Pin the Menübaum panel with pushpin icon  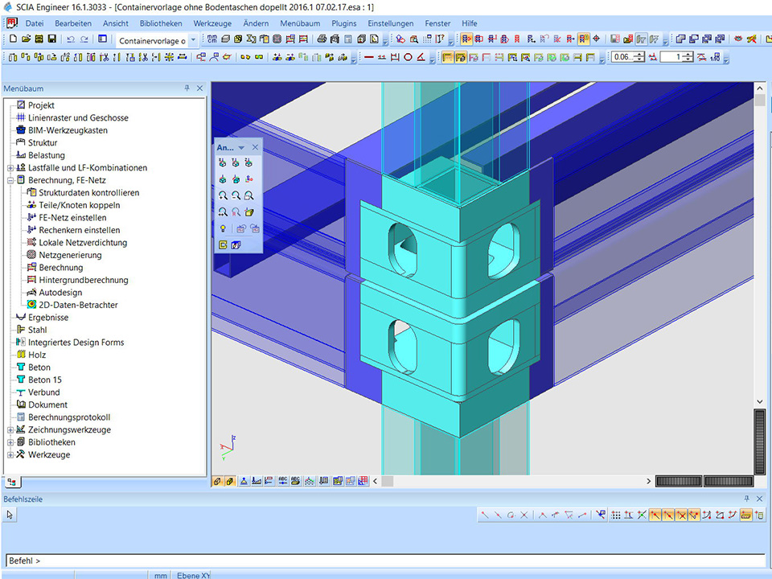pyautogui.click(x=187, y=88)
